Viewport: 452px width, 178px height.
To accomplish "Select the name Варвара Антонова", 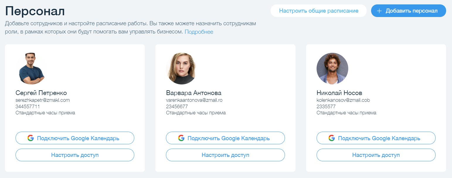I will [x=193, y=93].
